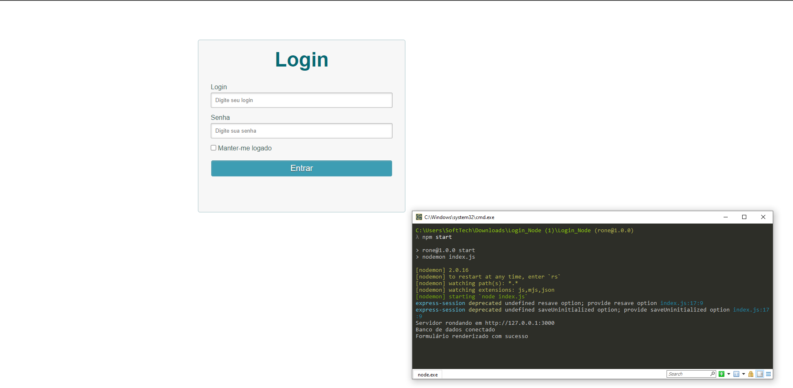Open the dropdown arrow next to green plus
Image resolution: width=793 pixels, height=388 pixels.
coord(729,374)
